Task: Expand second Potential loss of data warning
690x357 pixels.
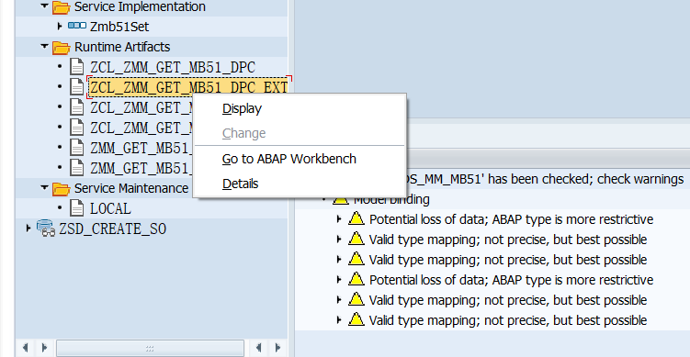Action: tap(339, 279)
